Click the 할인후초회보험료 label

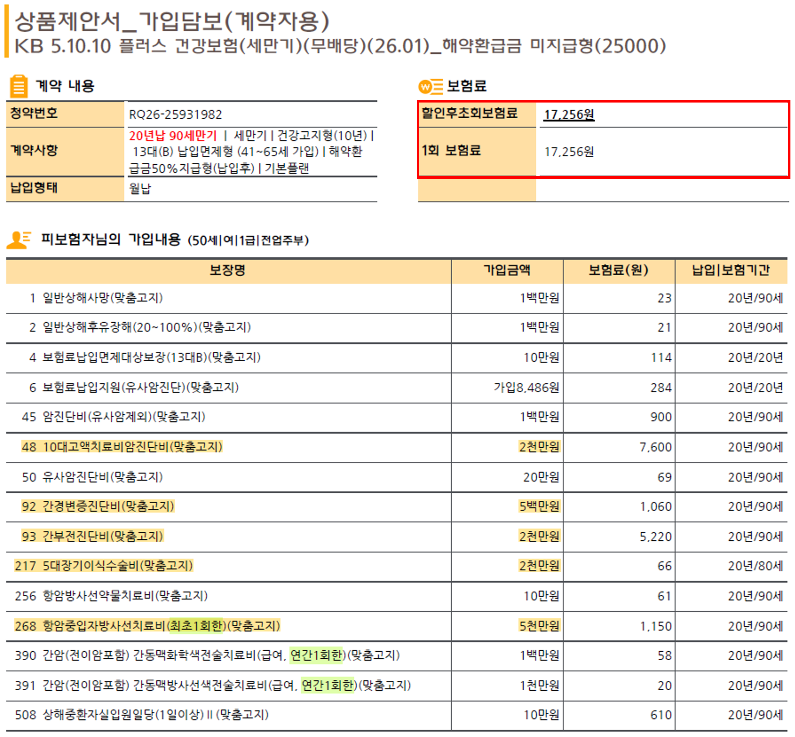point(469,113)
